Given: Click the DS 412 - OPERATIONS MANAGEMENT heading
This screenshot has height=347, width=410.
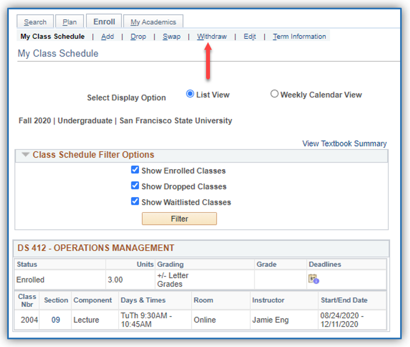Looking at the screenshot, I should [x=96, y=248].
